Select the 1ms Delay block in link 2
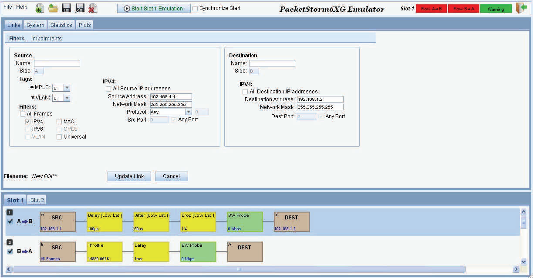Viewport: 533px width, 278px height. tap(152, 252)
